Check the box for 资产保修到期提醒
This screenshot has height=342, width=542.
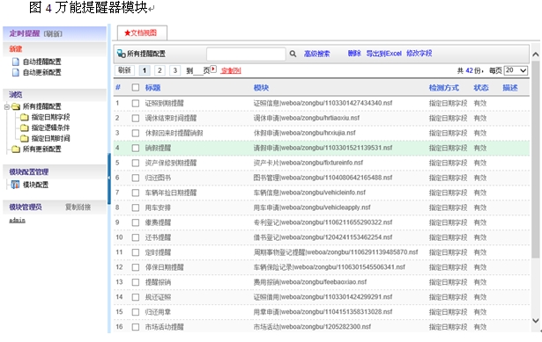tap(136, 163)
